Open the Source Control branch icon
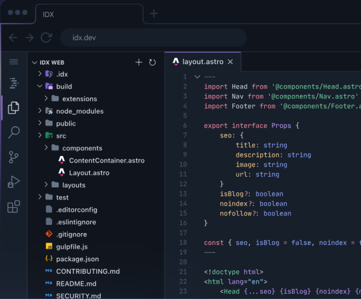This screenshot has height=299, width=361. coord(14,157)
